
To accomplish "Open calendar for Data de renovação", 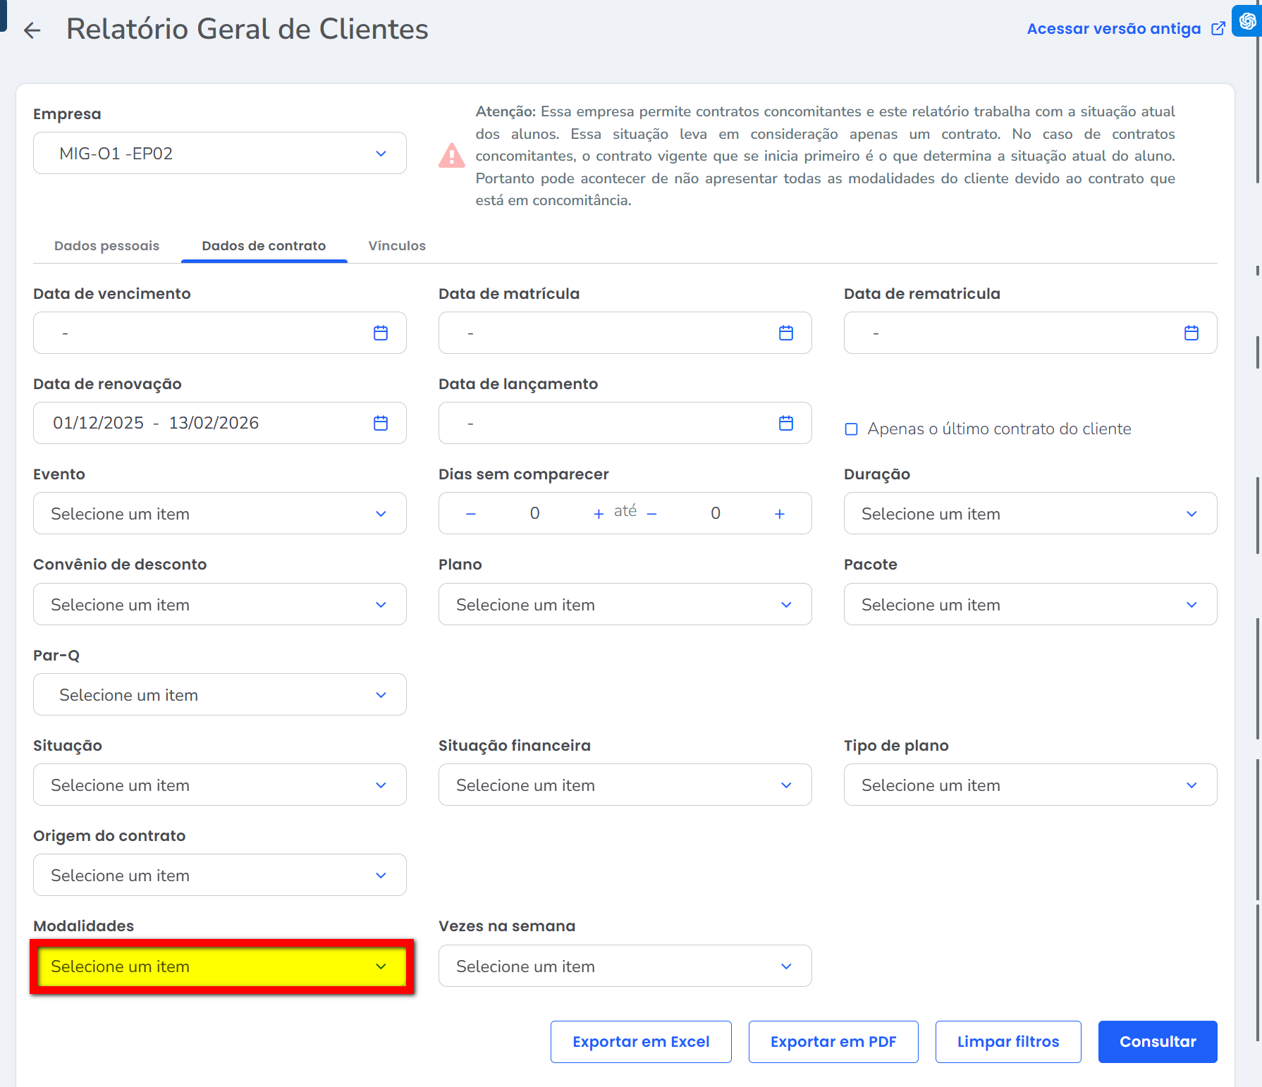I will coord(381,423).
